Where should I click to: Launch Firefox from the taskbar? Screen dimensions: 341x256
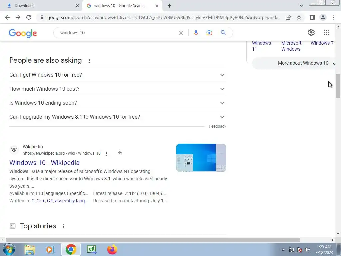pyautogui.click(x=112, y=249)
